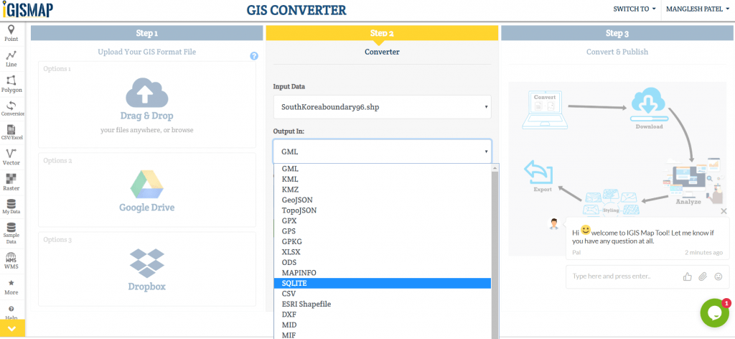
Task: Select the Line tool in sidebar
Action: click(11, 59)
